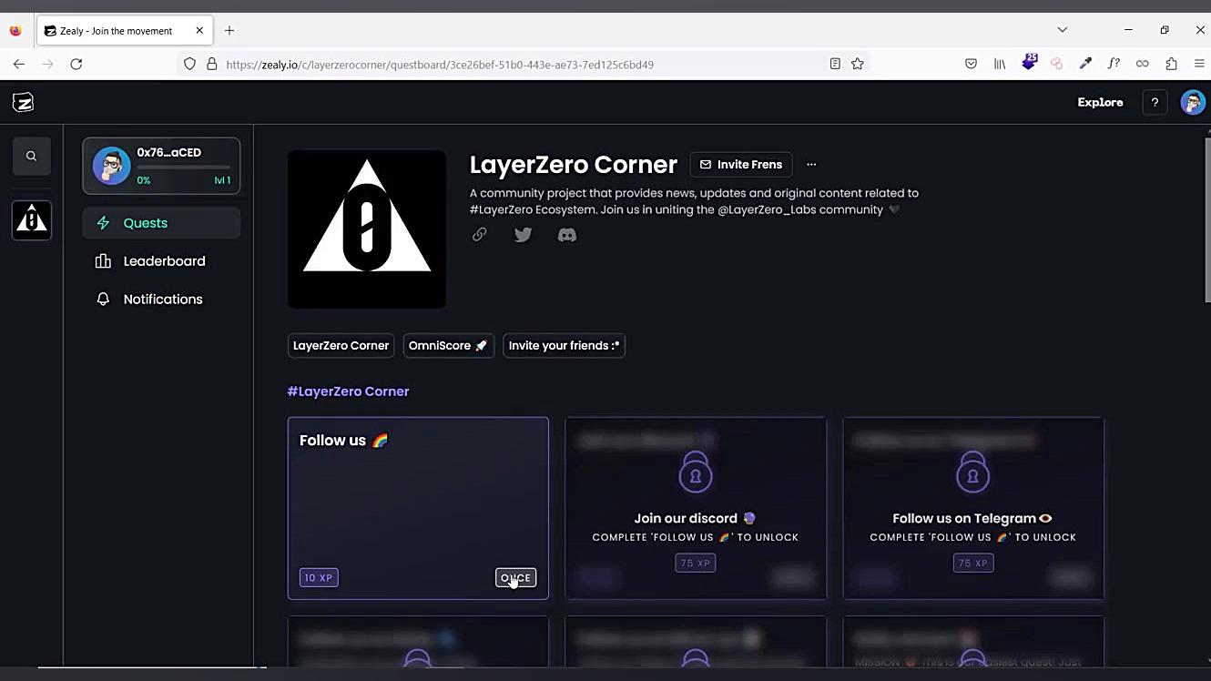The height and width of the screenshot is (681, 1211).
Task: Toggle reader view icon in the address bar
Action: point(835,64)
